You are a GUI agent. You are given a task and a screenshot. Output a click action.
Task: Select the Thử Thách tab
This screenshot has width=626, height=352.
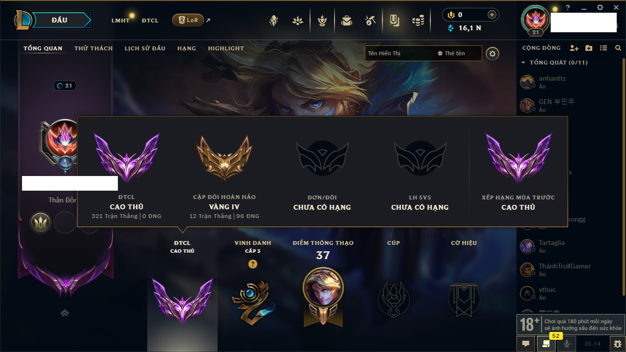pyautogui.click(x=93, y=48)
